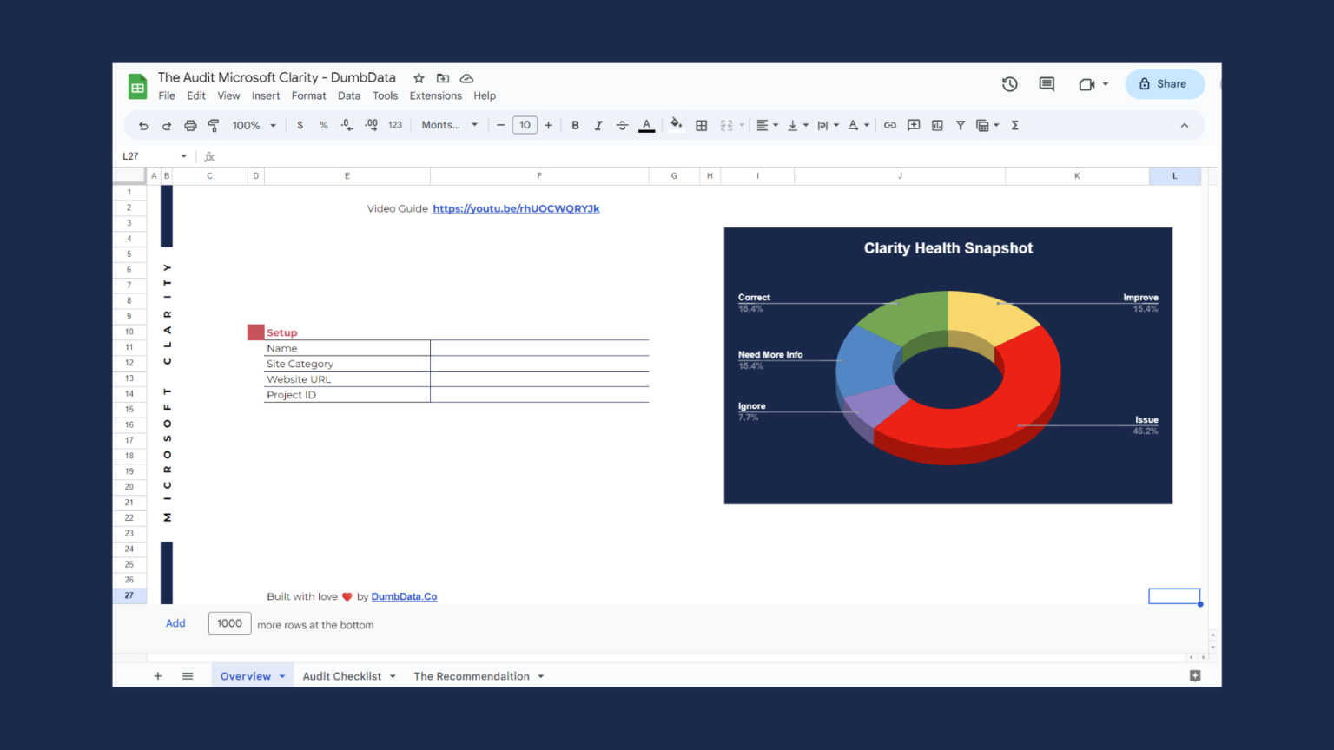Toggle italic formatting
Screen dimensions: 1334x750
pos(598,126)
